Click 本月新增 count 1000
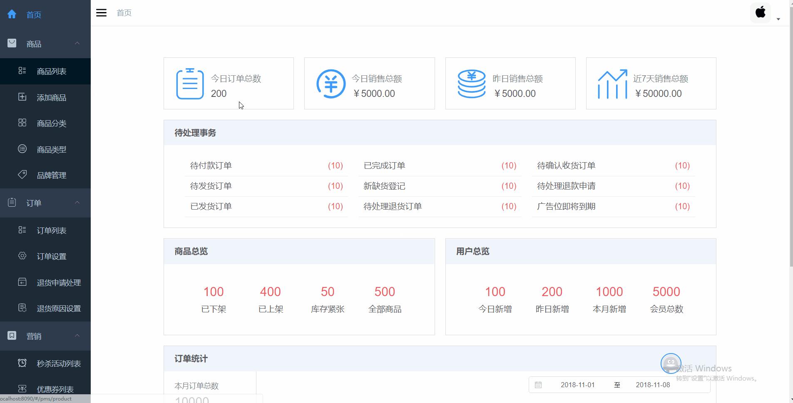Viewport: 793px width, 403px height. [609, 292]
